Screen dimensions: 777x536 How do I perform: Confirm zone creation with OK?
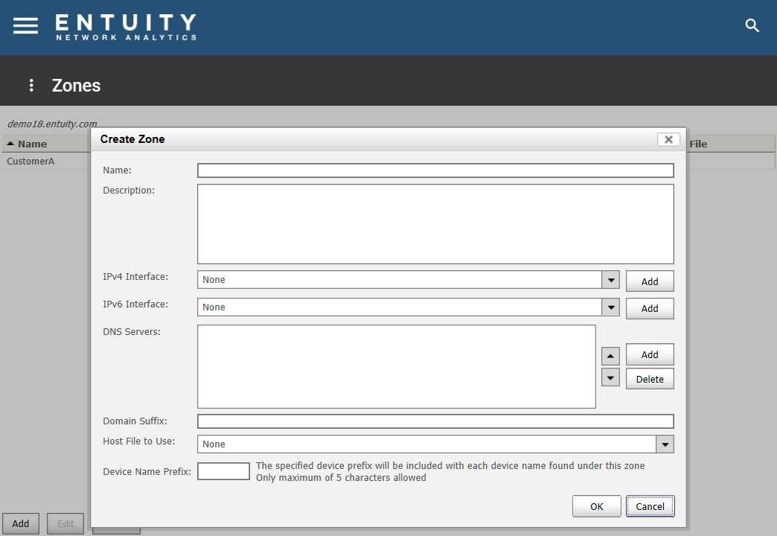(x=596, y=505)
